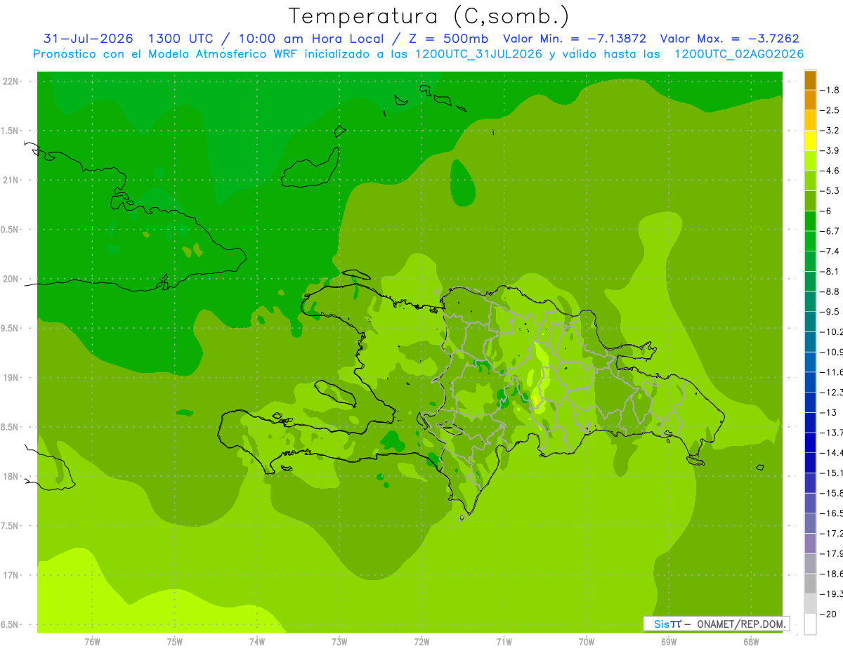Click the '21N' latitude label
This screenshot has width=843, height=651.
[11, 180]
